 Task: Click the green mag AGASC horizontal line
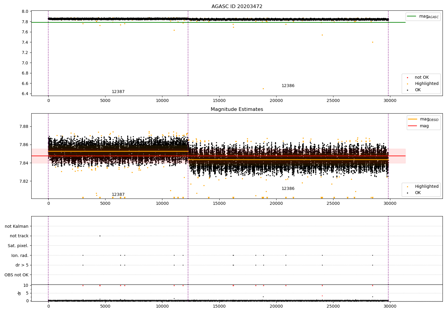(218, 22)
